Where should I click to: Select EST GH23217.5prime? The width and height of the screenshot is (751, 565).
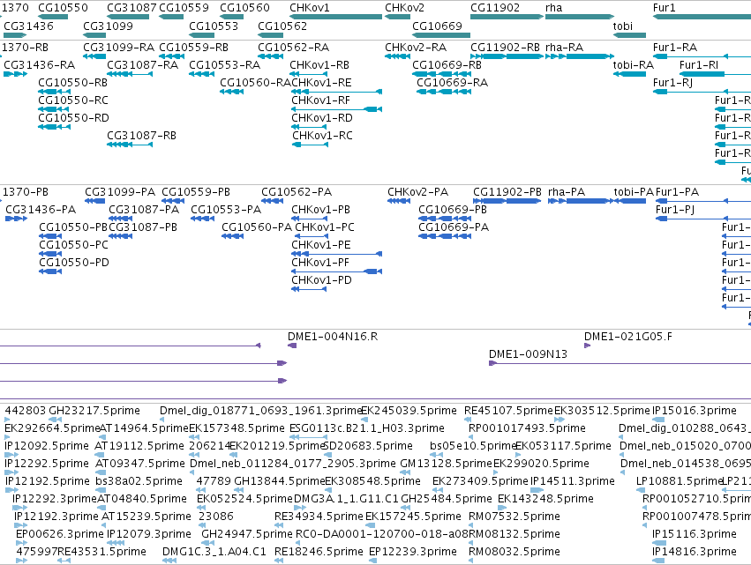pos(94,411)
